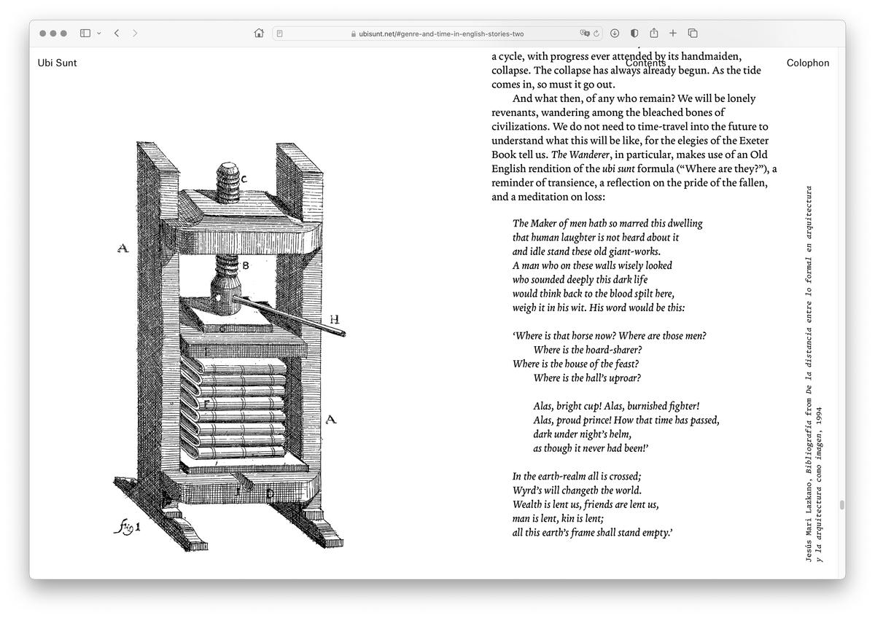Open the home page icon
This screenshot has height=618, width=875.
pyautogui.click(x=259, y=33)
